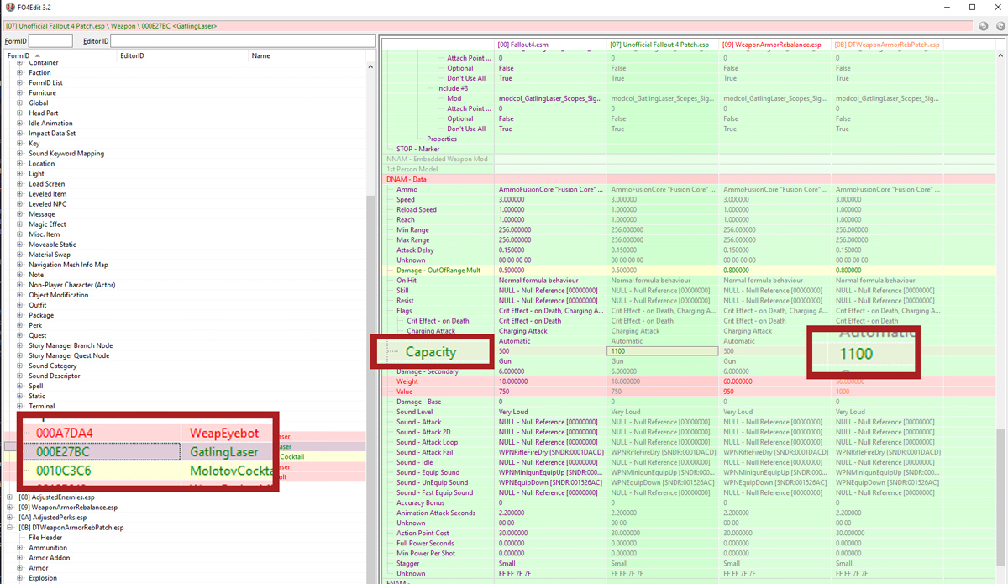Select the Navigation Mesh Info Map item
Viewport: 1008px width, 584px height.
coord(68,265)
